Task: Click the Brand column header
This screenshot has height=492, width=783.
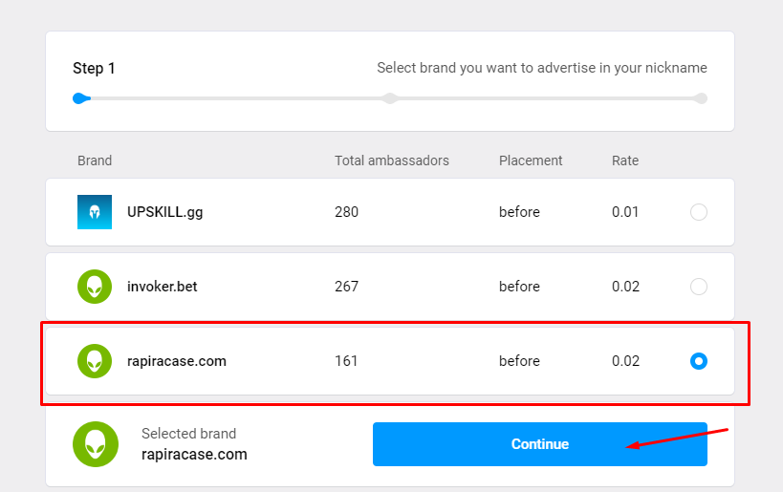Action: coord(95,160)
